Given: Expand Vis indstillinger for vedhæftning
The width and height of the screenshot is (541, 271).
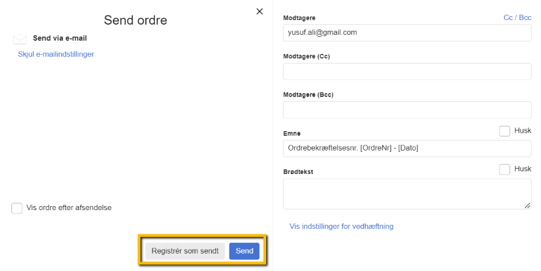Looking at the screenshot, I should point(341,226).
